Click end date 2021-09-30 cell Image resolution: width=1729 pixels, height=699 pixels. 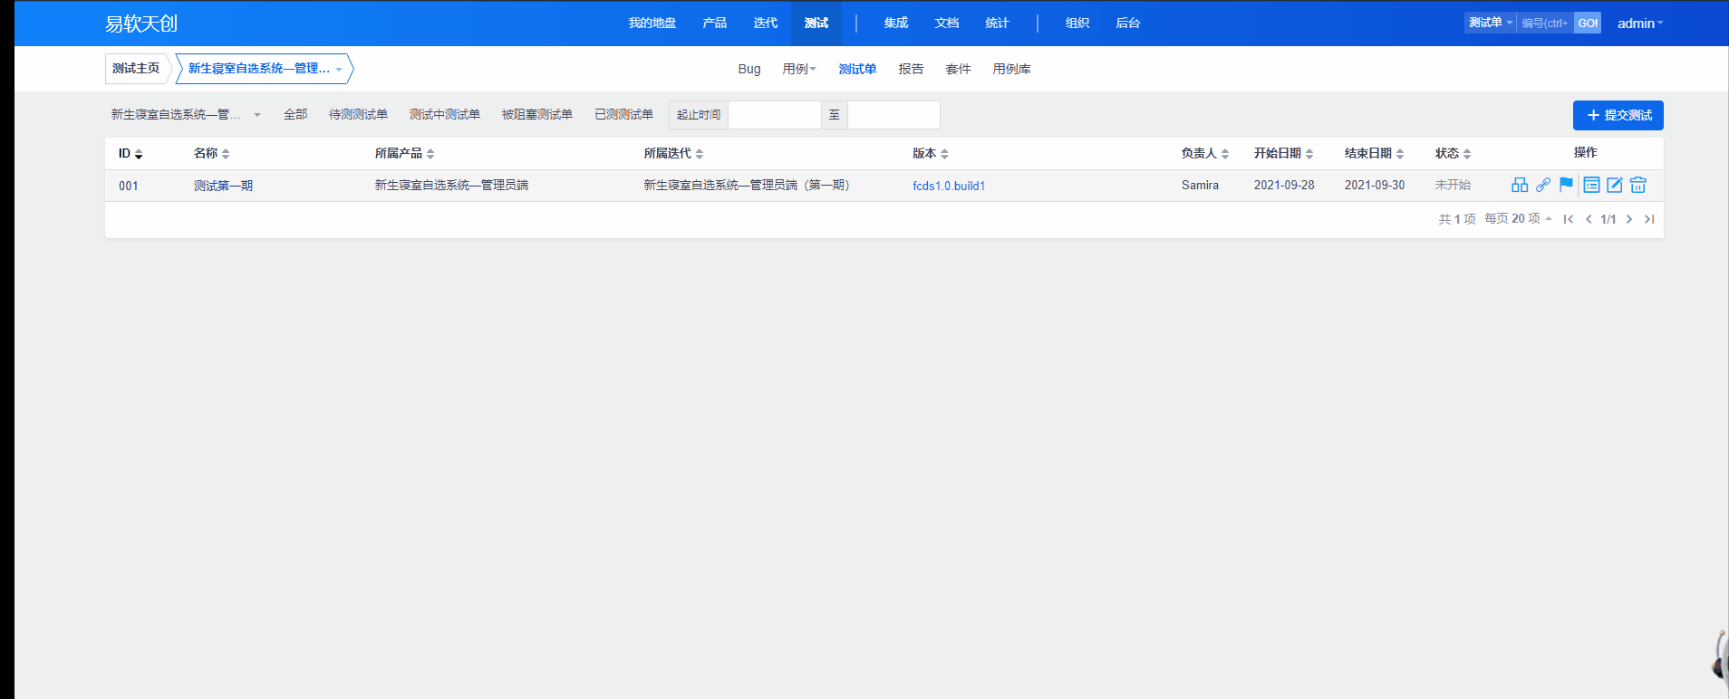1375,185
